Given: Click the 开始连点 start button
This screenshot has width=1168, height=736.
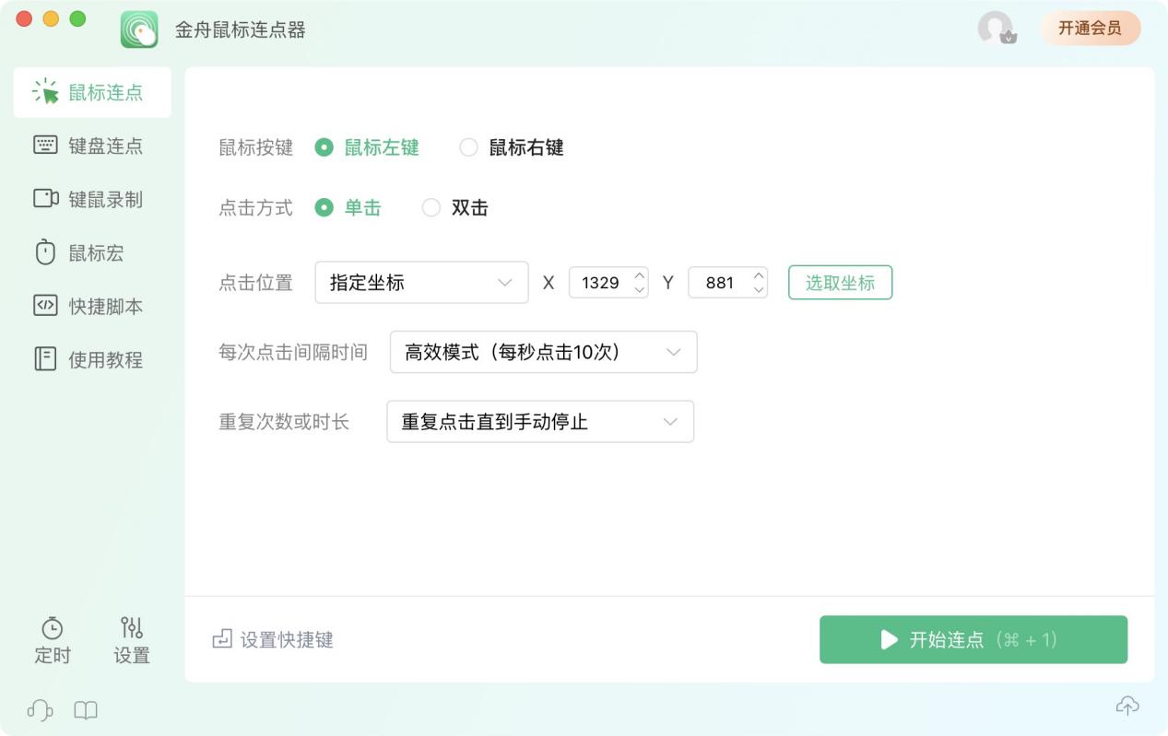Looking at the screenshot, I should [973, 639].
